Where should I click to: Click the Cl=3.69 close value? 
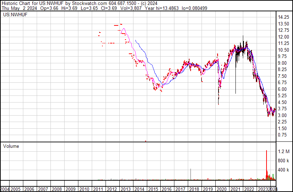pos(109,8)
